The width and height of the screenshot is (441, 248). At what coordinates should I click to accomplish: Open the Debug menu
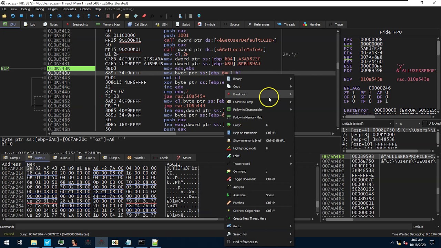pos(25,9)
